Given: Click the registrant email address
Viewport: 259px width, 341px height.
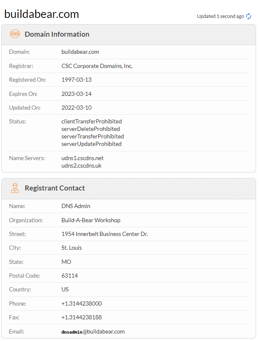Looking at the screenshot, I should pyautogui.click(x=93, y=332).
